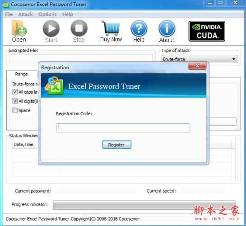Enable the Space checkbox
The width and height of the screenshot is (246, 226).
pos(15,110)
